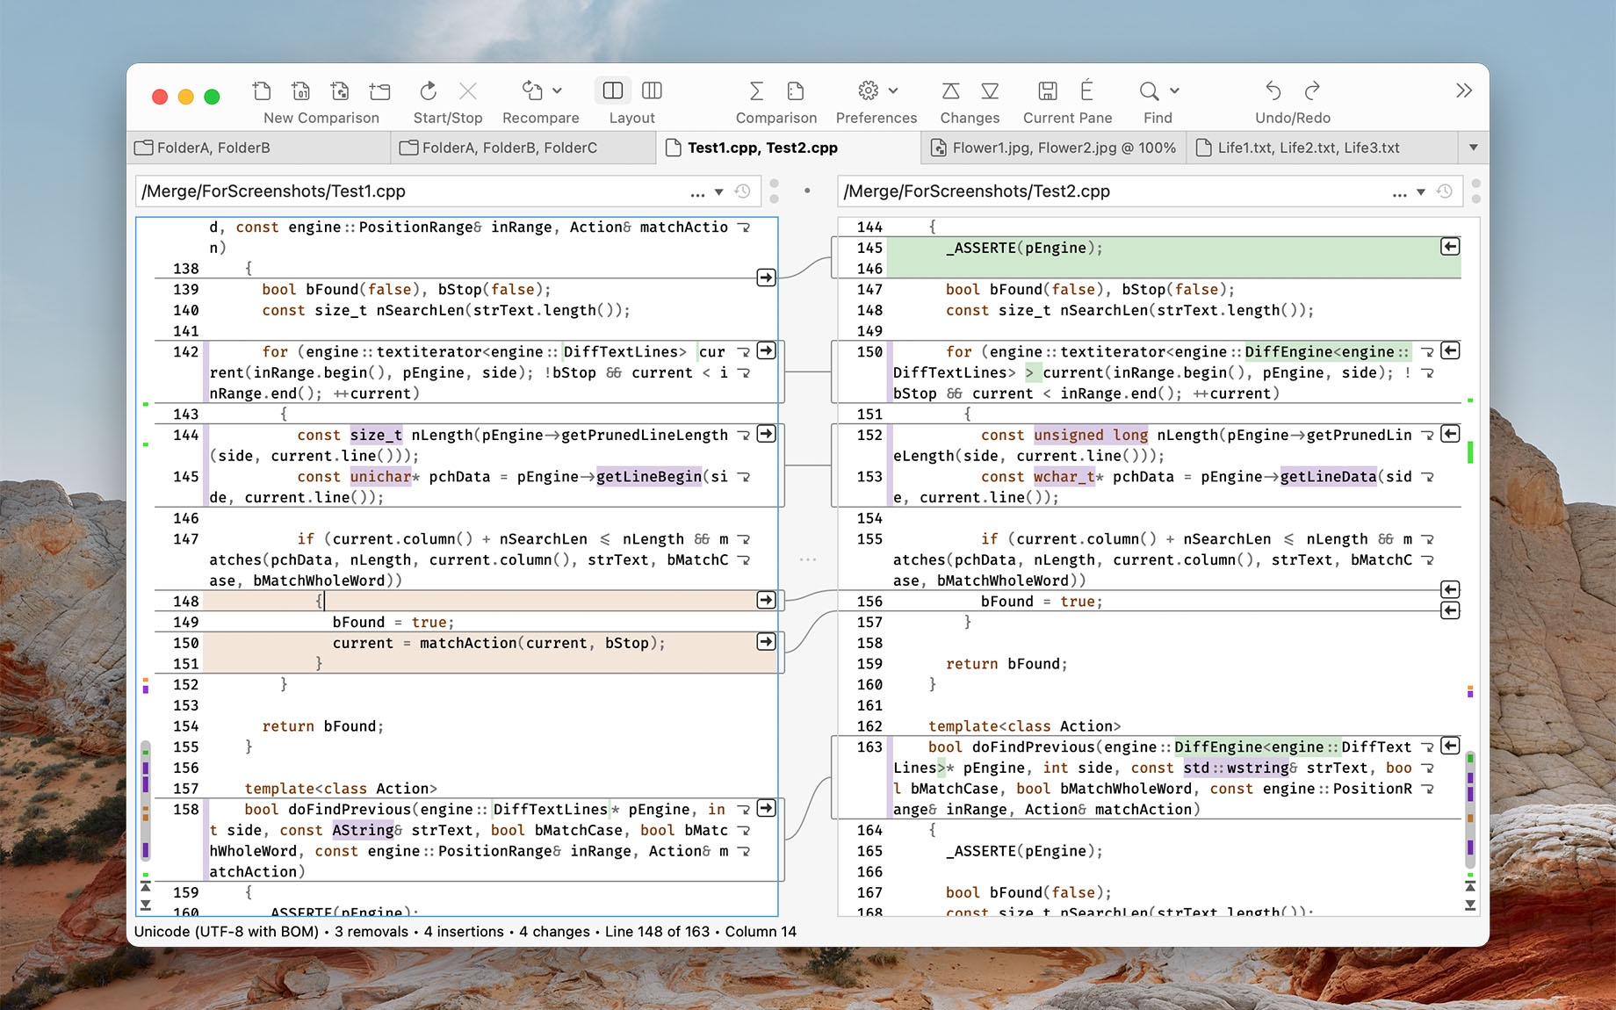
Task: Open version history clock icon beside Test1.cpp path
Action: tap(742, 191)
